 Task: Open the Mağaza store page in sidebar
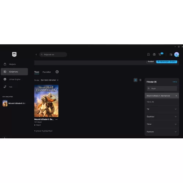click(14, 64)
